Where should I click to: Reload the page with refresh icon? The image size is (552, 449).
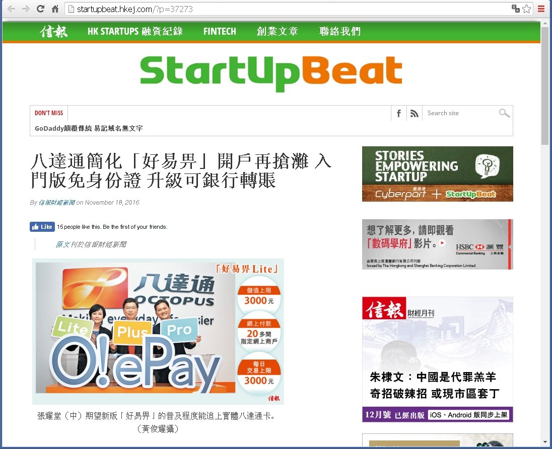coord(40,9)
